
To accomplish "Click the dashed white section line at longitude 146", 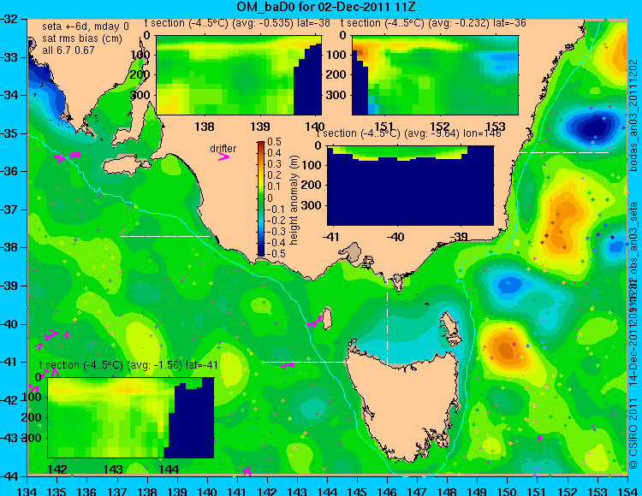I will tap(387, 316).
